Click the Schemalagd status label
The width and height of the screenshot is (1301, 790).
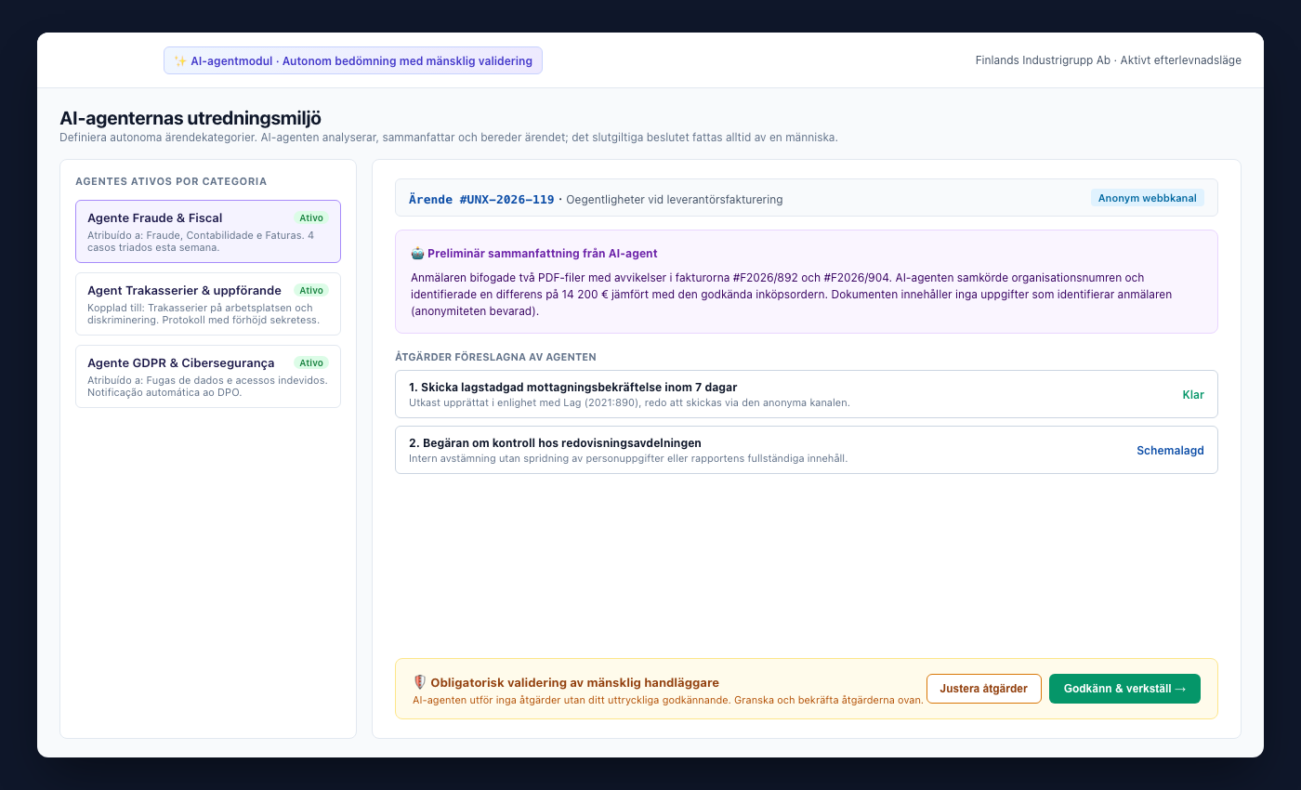(1170, 451)
